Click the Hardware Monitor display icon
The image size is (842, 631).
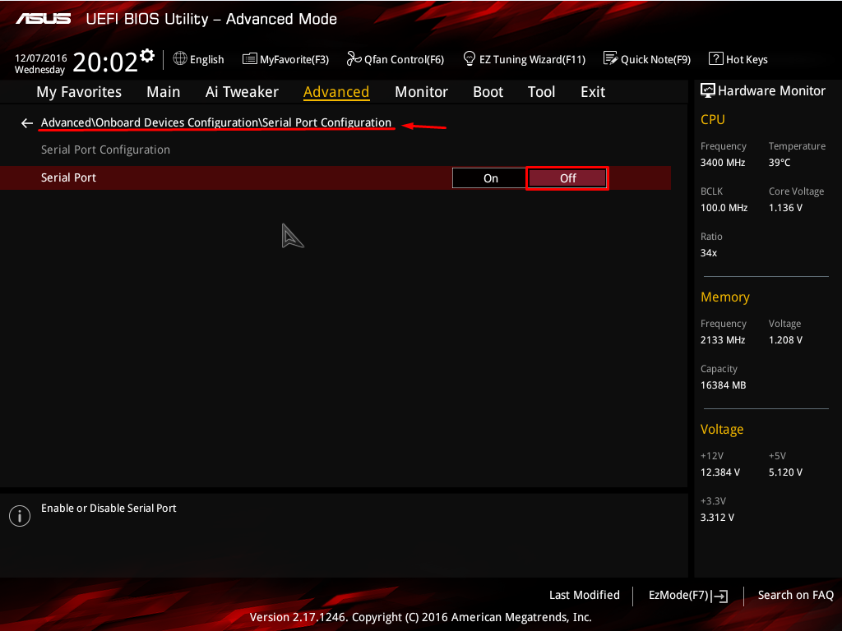click(708, 90)
